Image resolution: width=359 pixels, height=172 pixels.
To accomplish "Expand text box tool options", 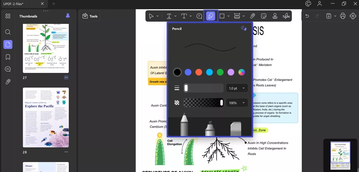I will [x=191, y=16].
